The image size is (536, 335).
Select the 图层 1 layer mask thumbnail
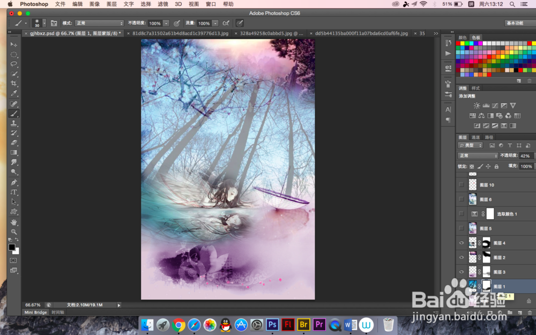click(486, 286)
